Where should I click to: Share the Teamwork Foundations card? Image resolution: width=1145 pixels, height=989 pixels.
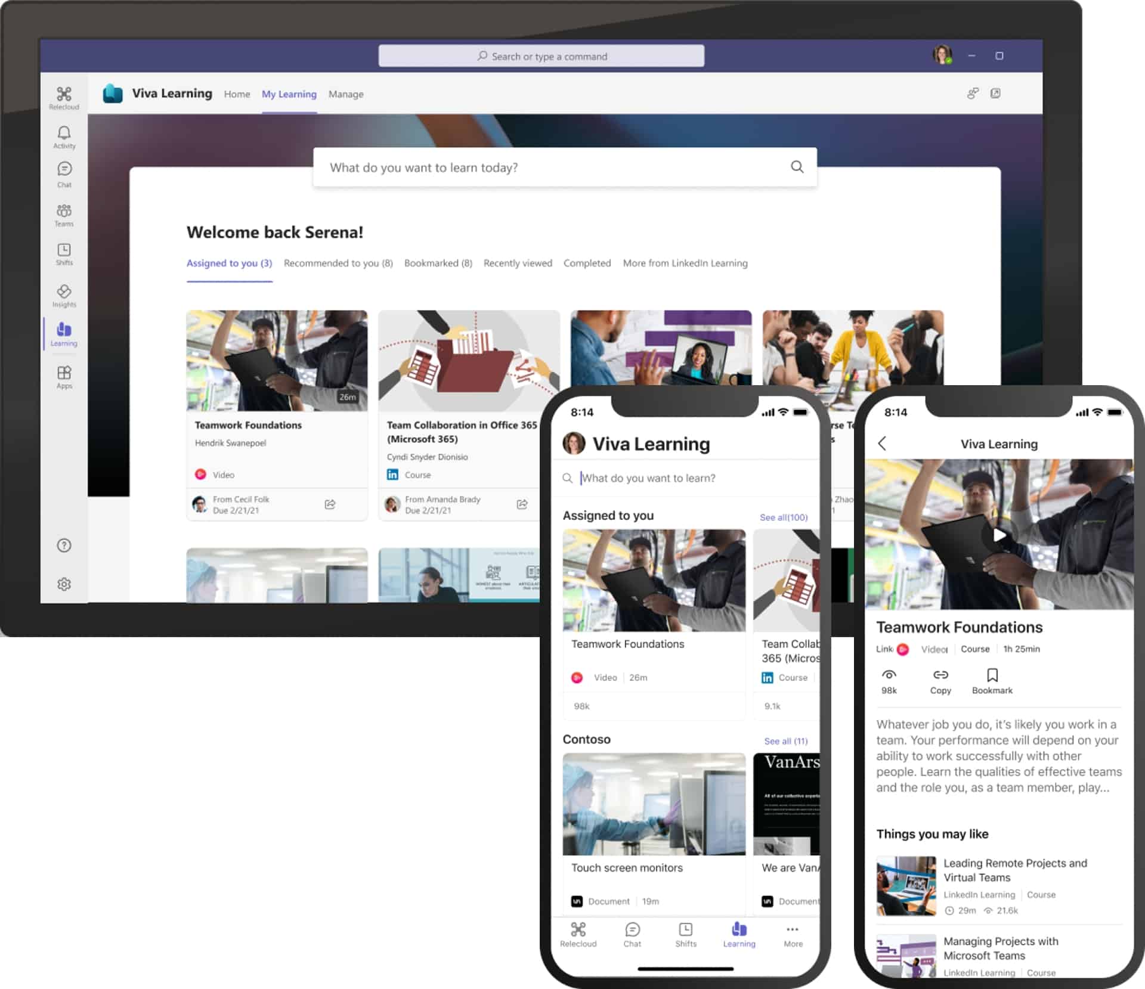click(330, 504)
